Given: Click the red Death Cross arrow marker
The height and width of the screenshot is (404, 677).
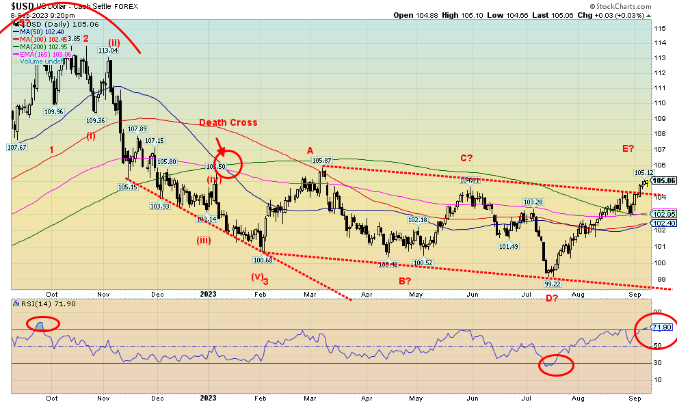Looking at the screenshot, I should pyautogui.click(x=220, y=146).
